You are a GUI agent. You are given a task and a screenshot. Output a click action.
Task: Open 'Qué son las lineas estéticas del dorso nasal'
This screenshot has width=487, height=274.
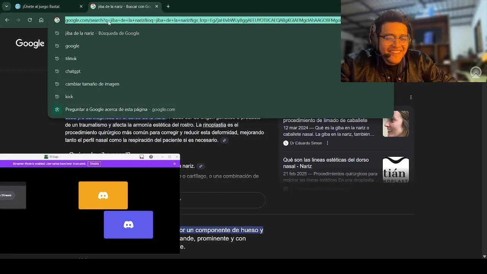point(326,163)
